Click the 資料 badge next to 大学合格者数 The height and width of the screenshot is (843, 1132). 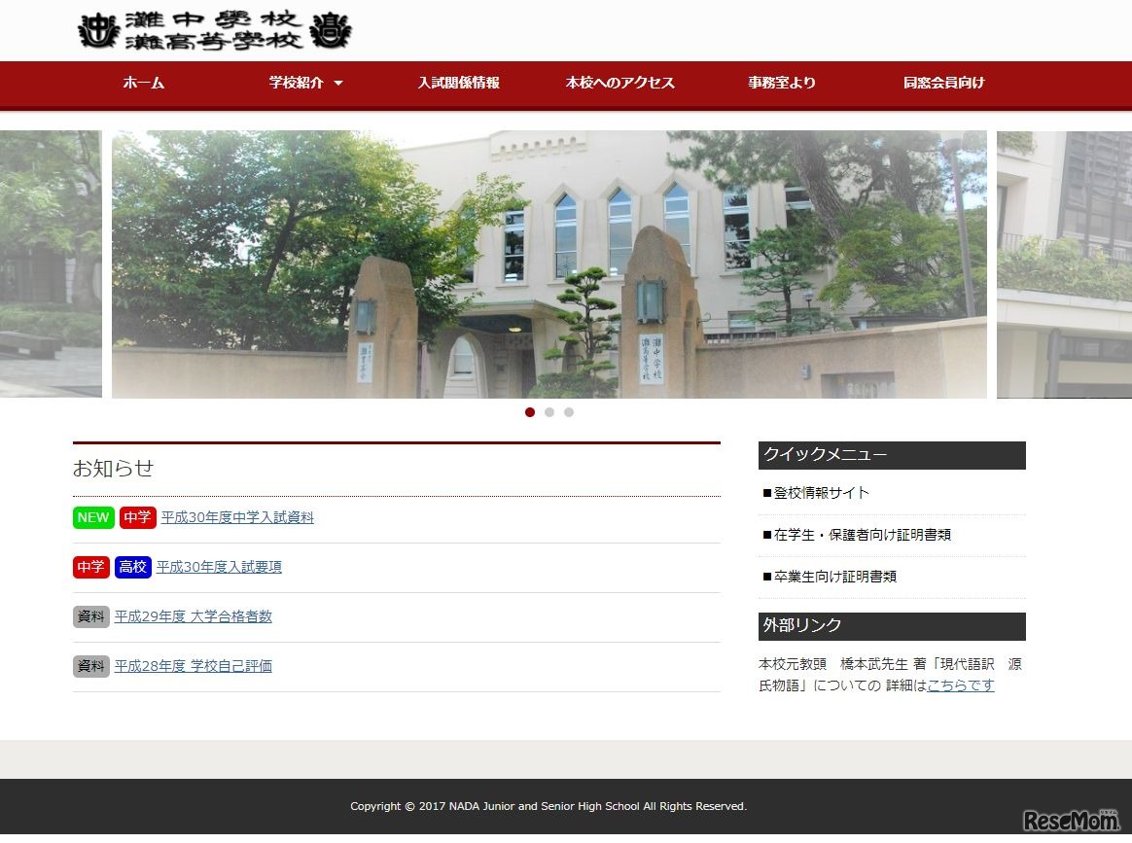(89, 615)
